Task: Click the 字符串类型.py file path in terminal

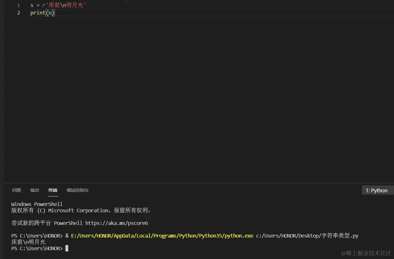Action: 307,236
